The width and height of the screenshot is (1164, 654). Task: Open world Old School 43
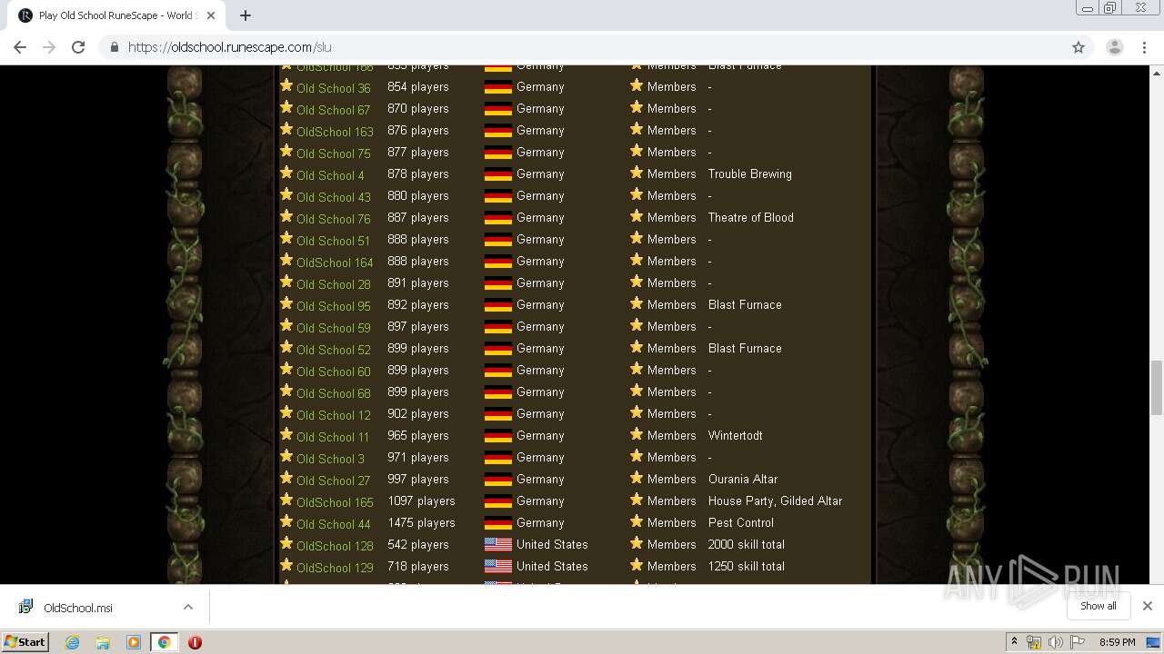tap(333, 197)
